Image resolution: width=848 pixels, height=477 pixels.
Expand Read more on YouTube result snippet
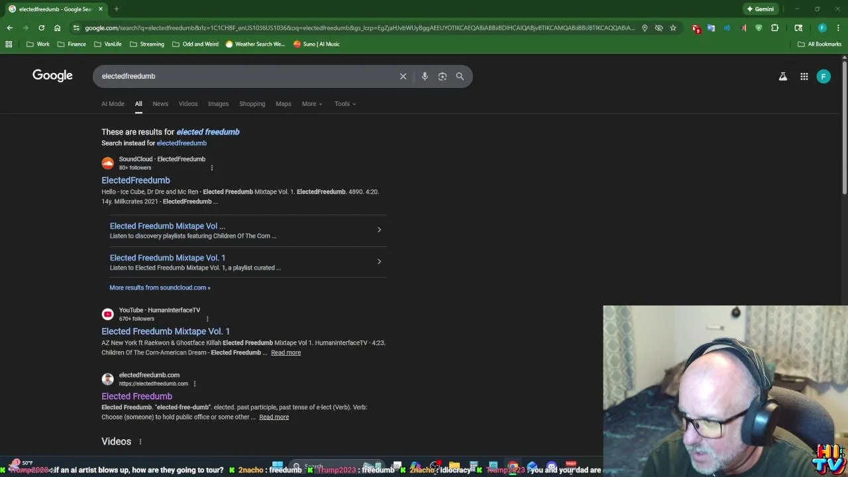286,352
